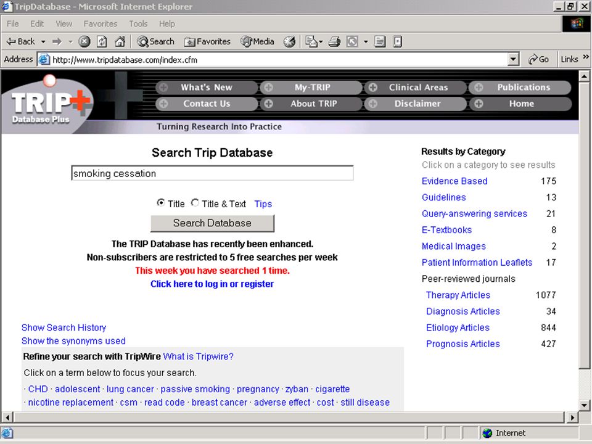Click the plus icon beside Clinical Areas
Image resolution: width=592 pixels, height=444 pixels.
(x=373, y=88)
